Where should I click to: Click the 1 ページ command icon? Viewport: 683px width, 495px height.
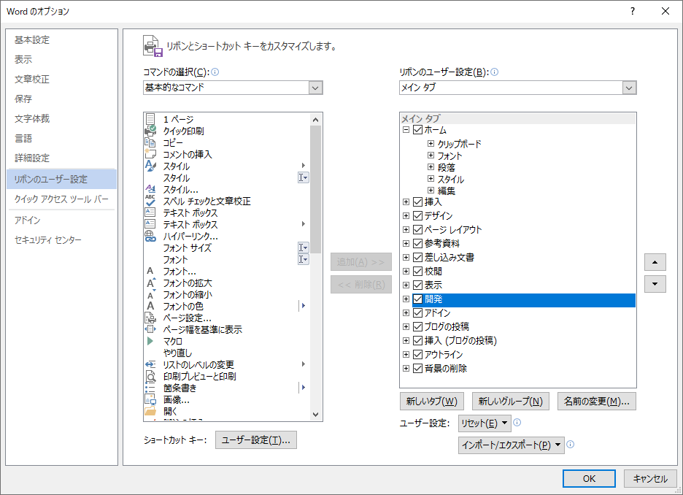coord(150,119)
